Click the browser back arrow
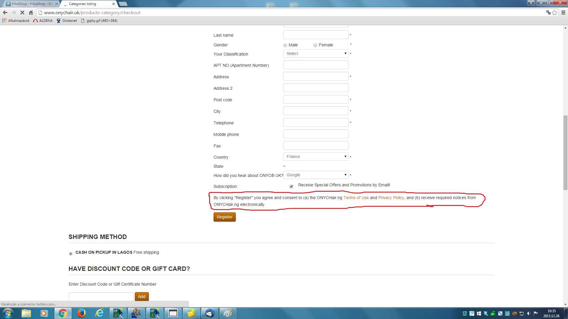The height and width of the screenshot is (319, 568). (5, 12)
